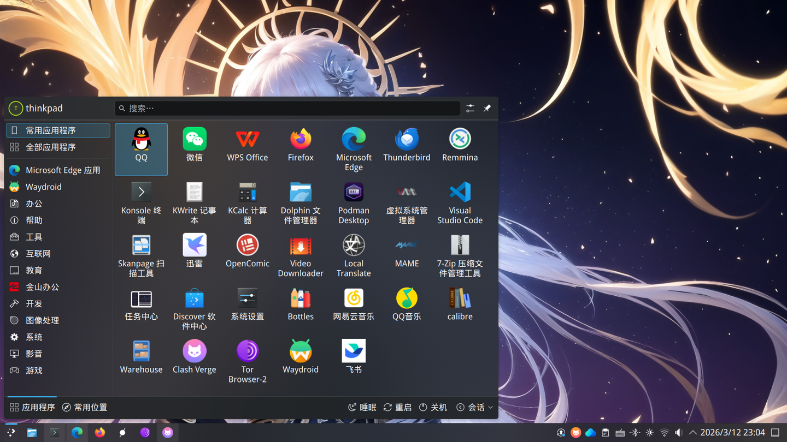The height and width of the screenshot is (442, 787).
Task: Open Konsole 终端 from the grid
Action: (x=141, y=203)
